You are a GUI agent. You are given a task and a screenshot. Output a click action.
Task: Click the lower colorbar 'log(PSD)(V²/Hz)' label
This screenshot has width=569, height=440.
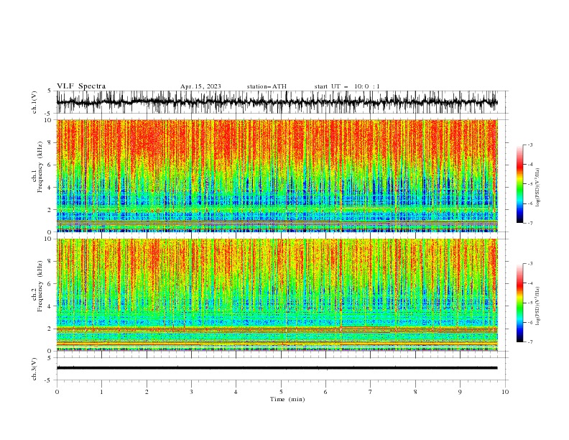coord(538,306)
